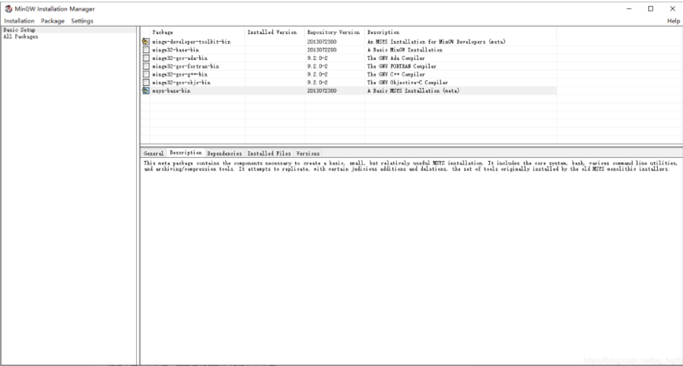Maximize the MinGW Installation Manager window
Image resolution: width=683 pixels, height=366 pixels.
tap(651, 8)
